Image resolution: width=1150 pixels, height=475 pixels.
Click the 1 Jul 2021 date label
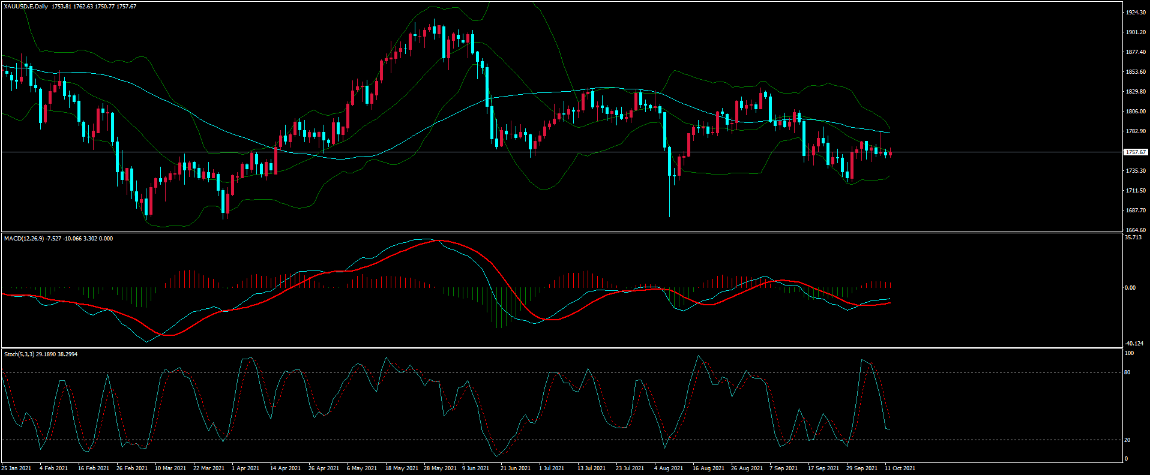552,468
